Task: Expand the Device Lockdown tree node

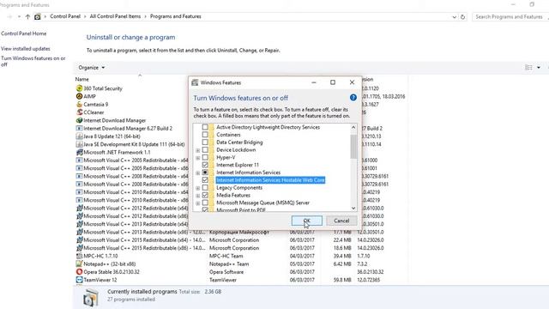Action: [x=198, y=150]
